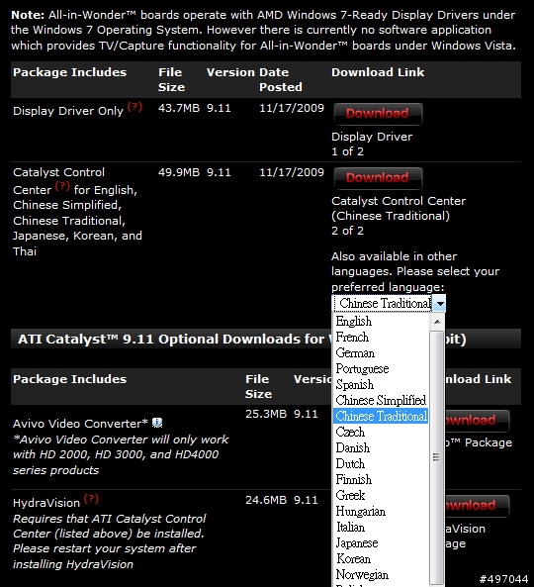
Task: Choose Italian in the language list
Action: 381,527
